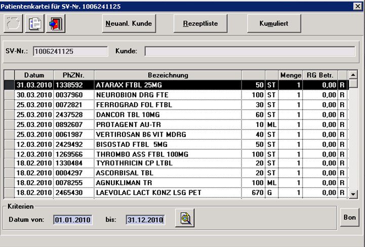Click PhZNr. cell 1338592

coord(74,85)
